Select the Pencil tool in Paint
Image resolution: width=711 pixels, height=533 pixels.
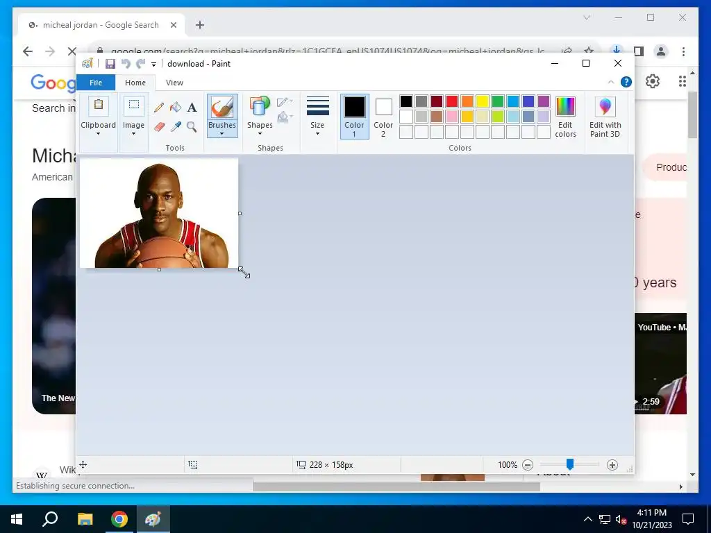[159, 108]
